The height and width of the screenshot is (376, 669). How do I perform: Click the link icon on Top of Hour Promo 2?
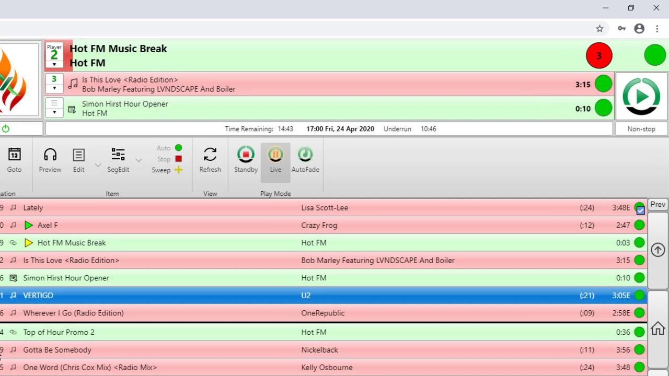click(14, 332)
